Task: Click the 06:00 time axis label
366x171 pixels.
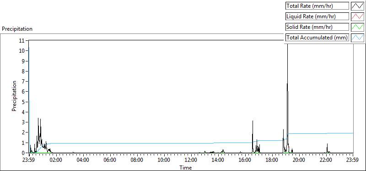Action: (x=110, y=160)
